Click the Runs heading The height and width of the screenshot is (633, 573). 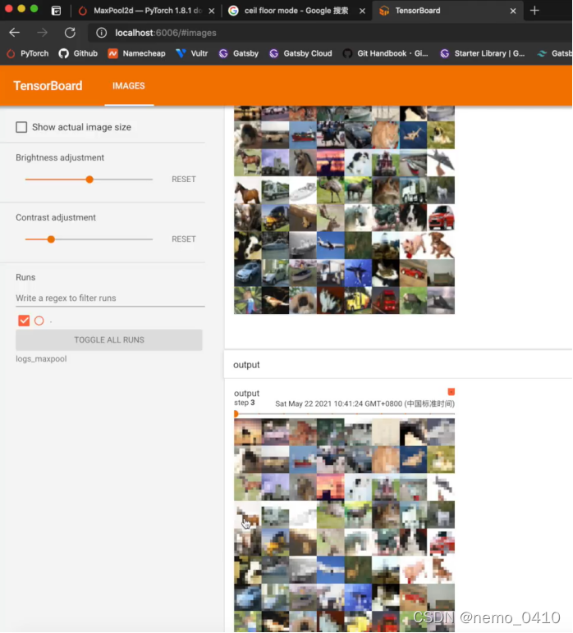tap(25, 277)
